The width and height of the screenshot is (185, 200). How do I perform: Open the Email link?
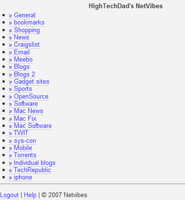[x=19, y=52]
